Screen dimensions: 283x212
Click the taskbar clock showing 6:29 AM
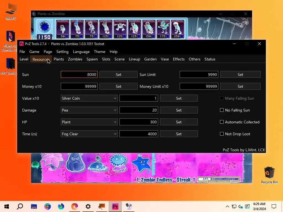259,206
